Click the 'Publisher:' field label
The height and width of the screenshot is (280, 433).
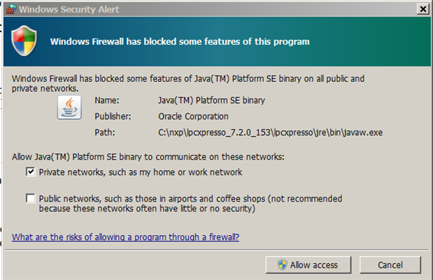pos(113,116)
